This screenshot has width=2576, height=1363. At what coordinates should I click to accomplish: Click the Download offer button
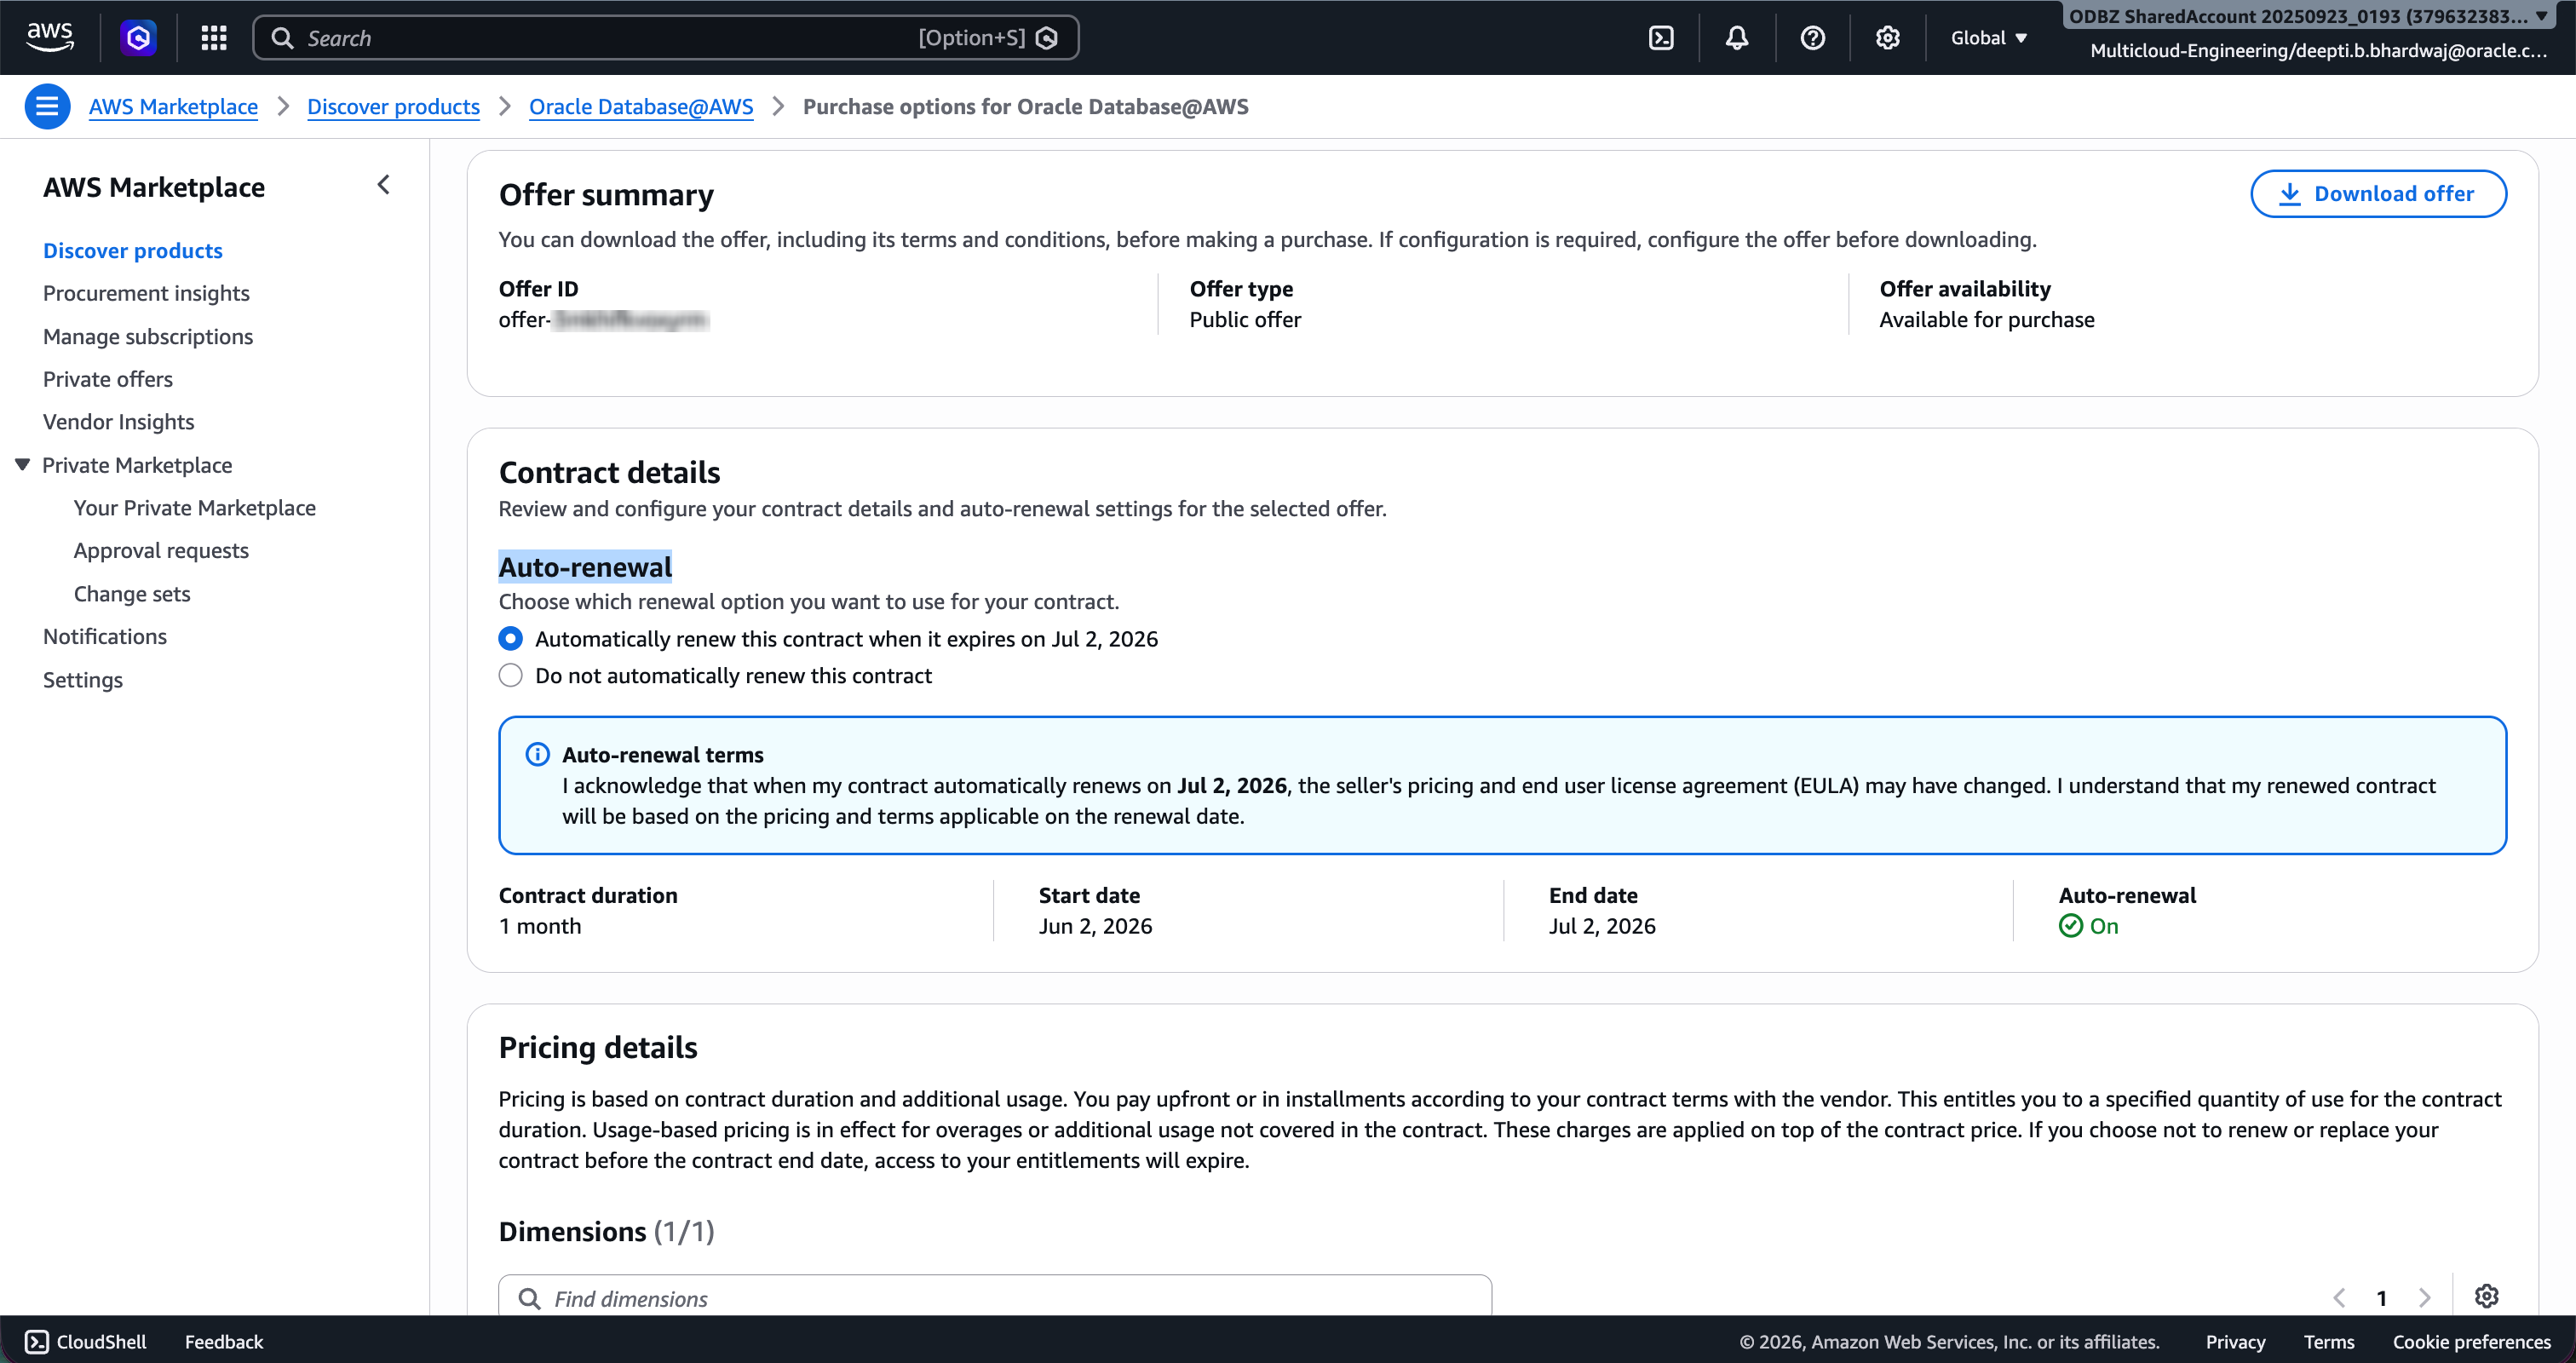click(x=2378, y=194)
